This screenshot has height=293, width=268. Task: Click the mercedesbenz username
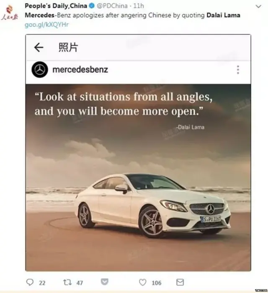click(80, 70)
